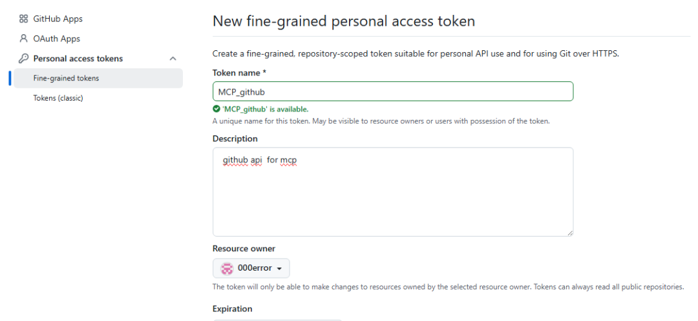The width and height of the screenshot is (698, 321).
Task: Select Fine-grained tokens in the sidebar
Action: 66,78
